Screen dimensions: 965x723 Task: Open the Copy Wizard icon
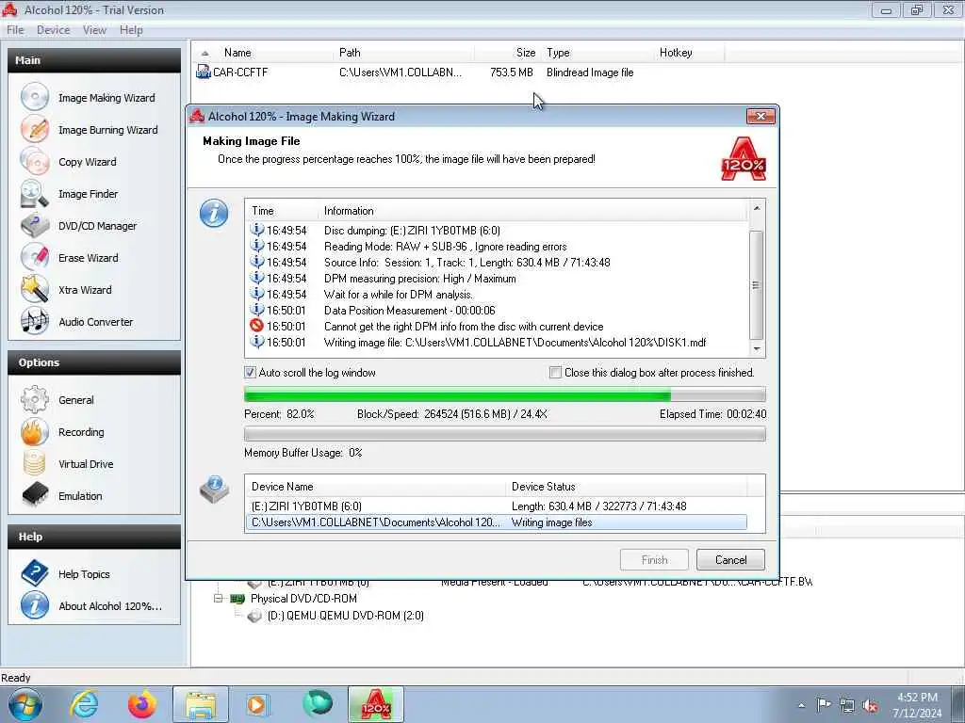pos(35,161)
